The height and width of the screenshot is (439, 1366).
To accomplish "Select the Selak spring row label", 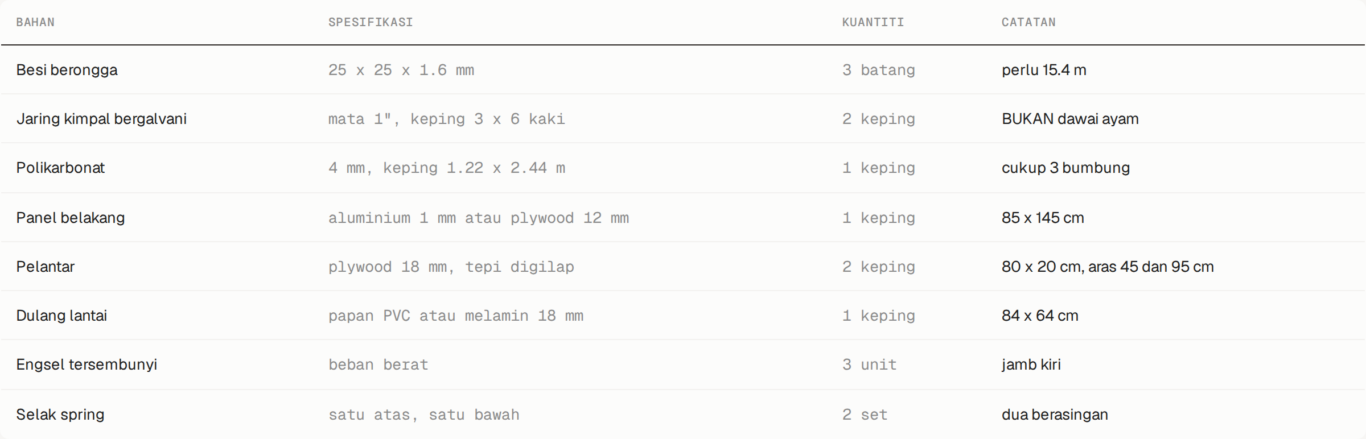I will tap(60, 415).
